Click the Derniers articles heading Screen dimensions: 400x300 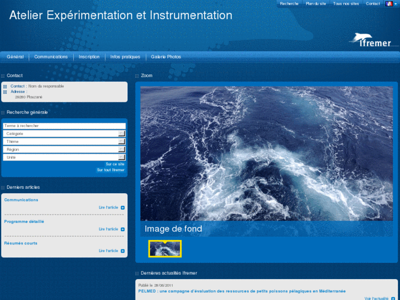coord(23,187)
